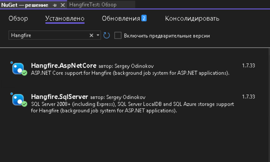This screenshot has height=162, width=270.
Task: Click the updates count badge
Action: pyautogui.click(x=144, y=18)
